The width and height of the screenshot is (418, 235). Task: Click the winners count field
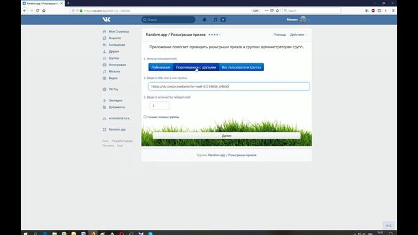point(159,106)
